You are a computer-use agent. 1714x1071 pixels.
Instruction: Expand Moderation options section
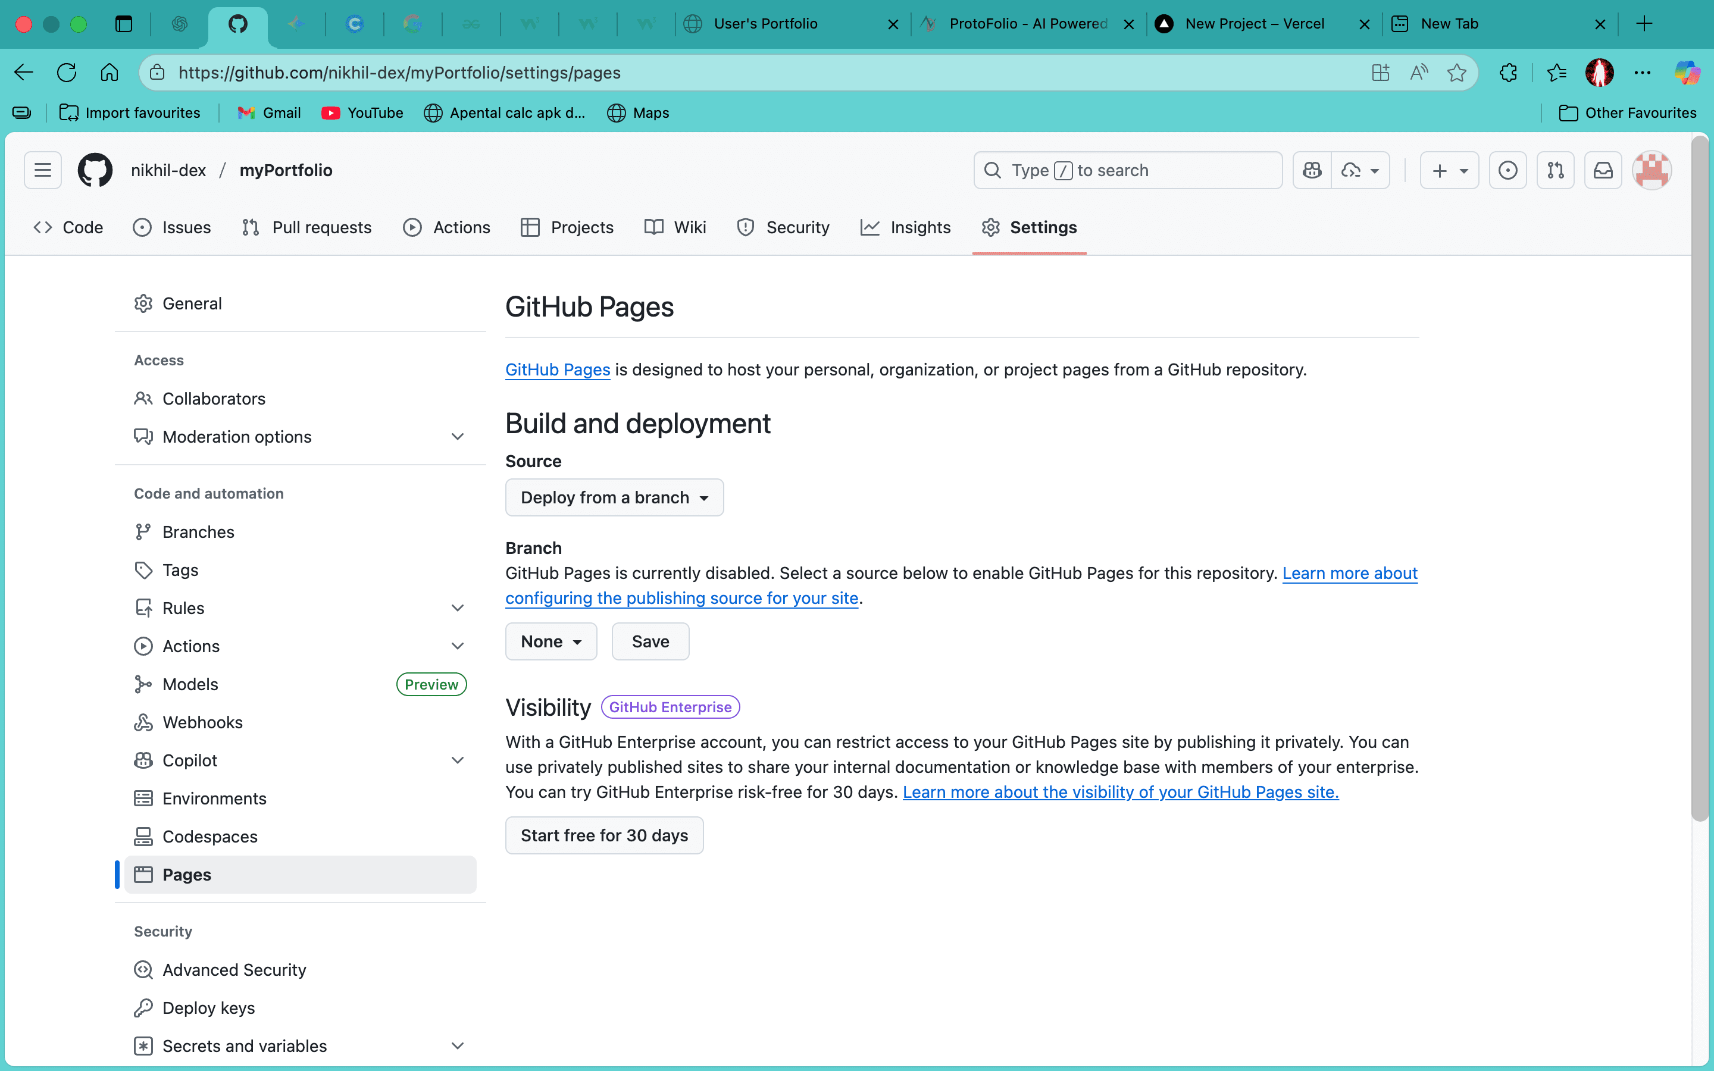point(301,436)
